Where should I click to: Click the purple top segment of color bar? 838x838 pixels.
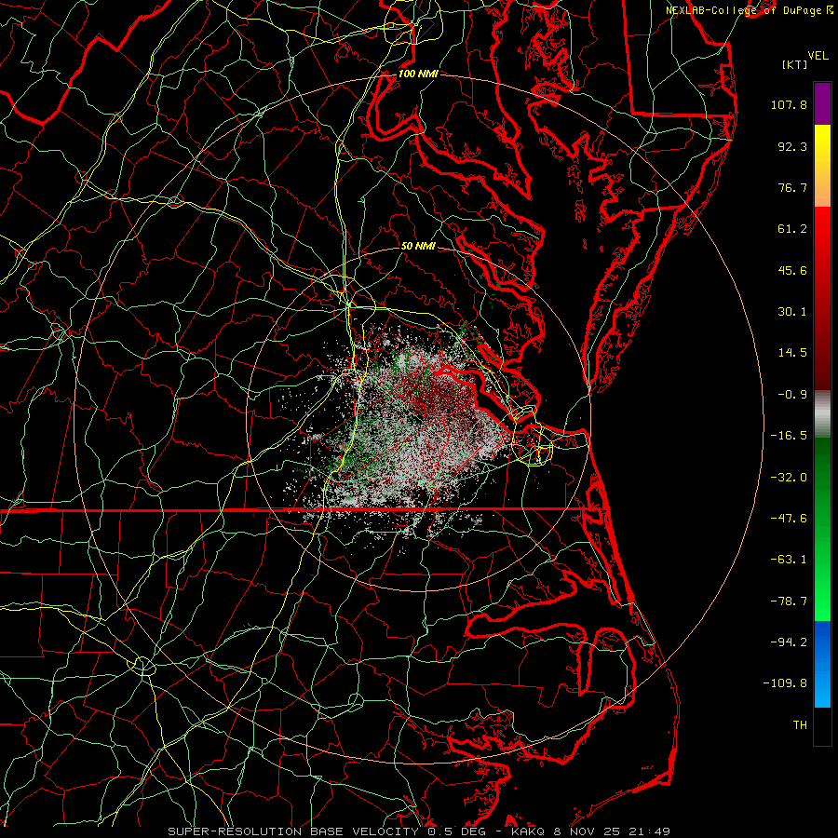click(822, 103)
